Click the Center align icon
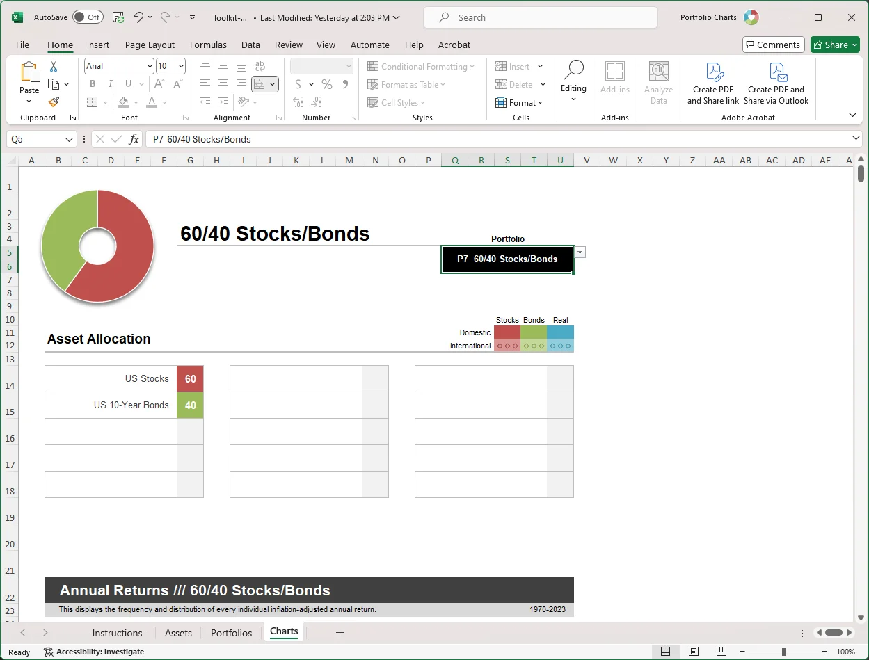Viewport: 869px width, 660px height. point(223,84)
